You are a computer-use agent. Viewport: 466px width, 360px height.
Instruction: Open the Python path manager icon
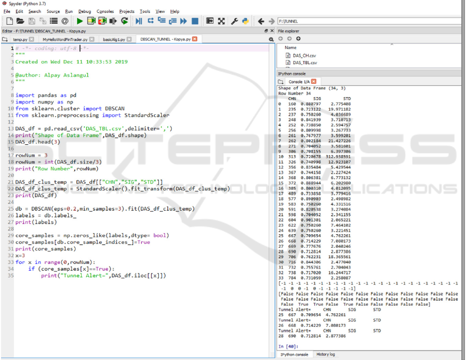tap(246, 21)
